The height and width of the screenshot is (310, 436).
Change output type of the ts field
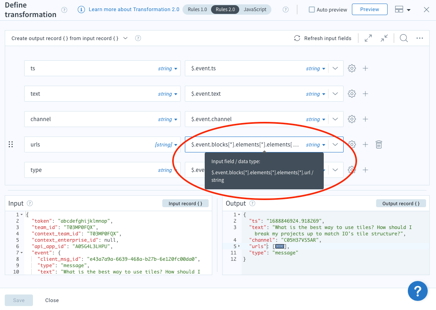pyautogui.click(x=167, y=68)
